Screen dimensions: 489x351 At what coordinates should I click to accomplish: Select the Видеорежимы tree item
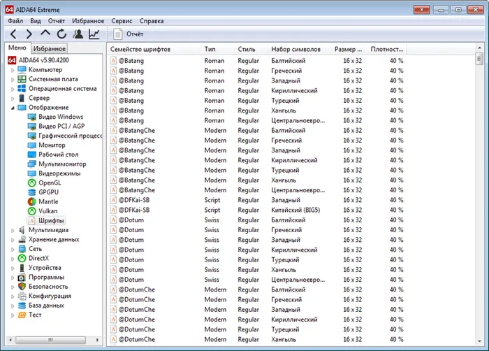click(x=59, y=173)
